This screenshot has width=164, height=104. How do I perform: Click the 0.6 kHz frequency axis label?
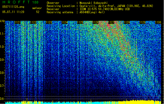coord(2,99)
